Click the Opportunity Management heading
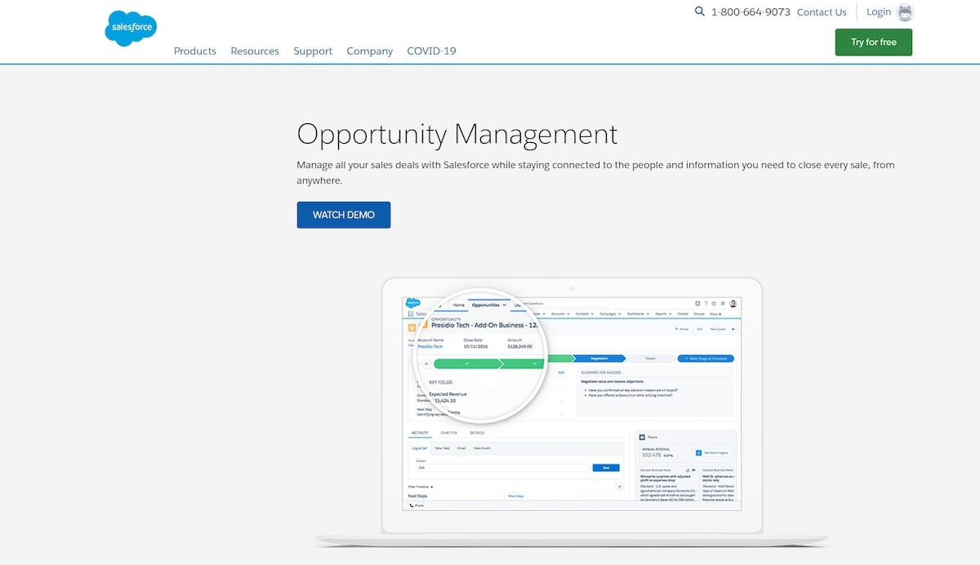The width and height of the screenshot is (980, 565). [457, 134]
